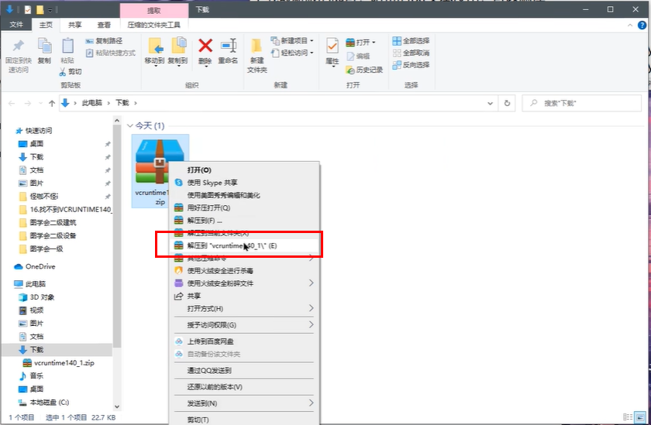The width and height of the screenshot is (651, 425).
Task: Create a New folder from ribbon
Action: tap(257, 55)
